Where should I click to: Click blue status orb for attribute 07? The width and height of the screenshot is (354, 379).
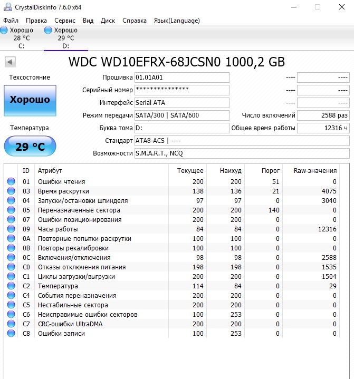click(11, 219)
